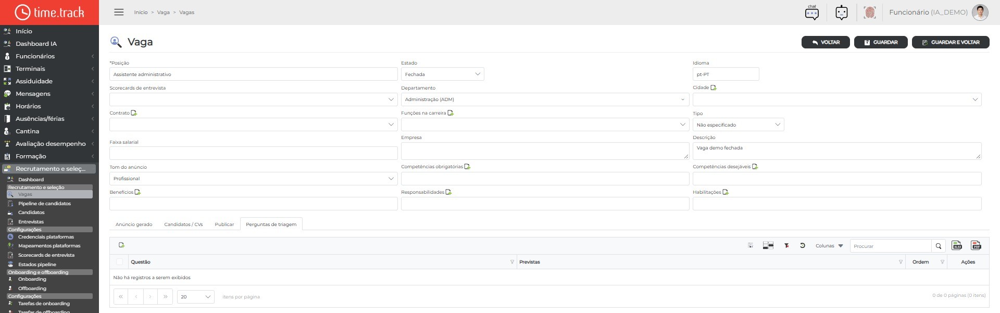Go to Vagas breadcrumb link
This screenshot has height=313, width=1000.
(x=186, y=12)
